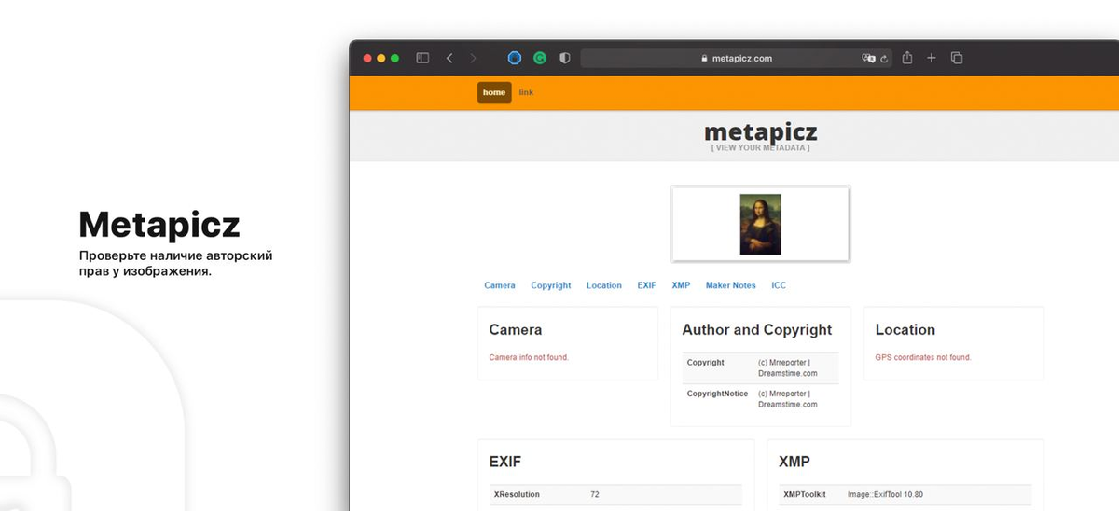Click the CopyrightNotice row label
This screenshot has width=1119, height=511.
[x=718, y=394]
